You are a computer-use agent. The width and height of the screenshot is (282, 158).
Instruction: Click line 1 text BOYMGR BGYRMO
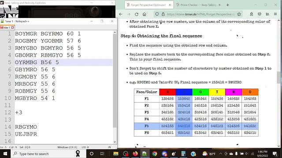tap(39, 34)
